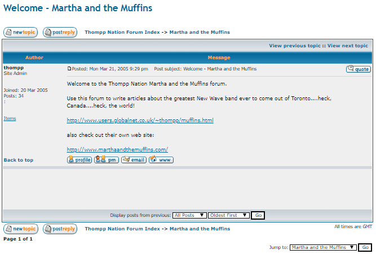
Task: Open the All Posts dropdown
Action: 189,215
